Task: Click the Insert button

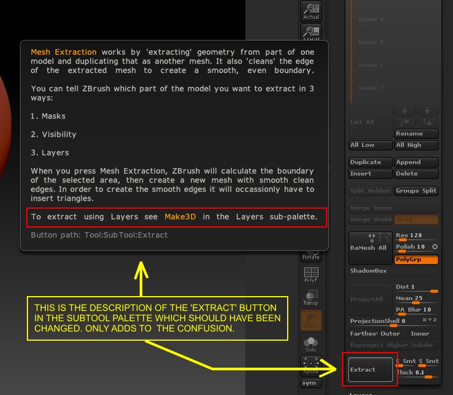Action: coord(371,174)
